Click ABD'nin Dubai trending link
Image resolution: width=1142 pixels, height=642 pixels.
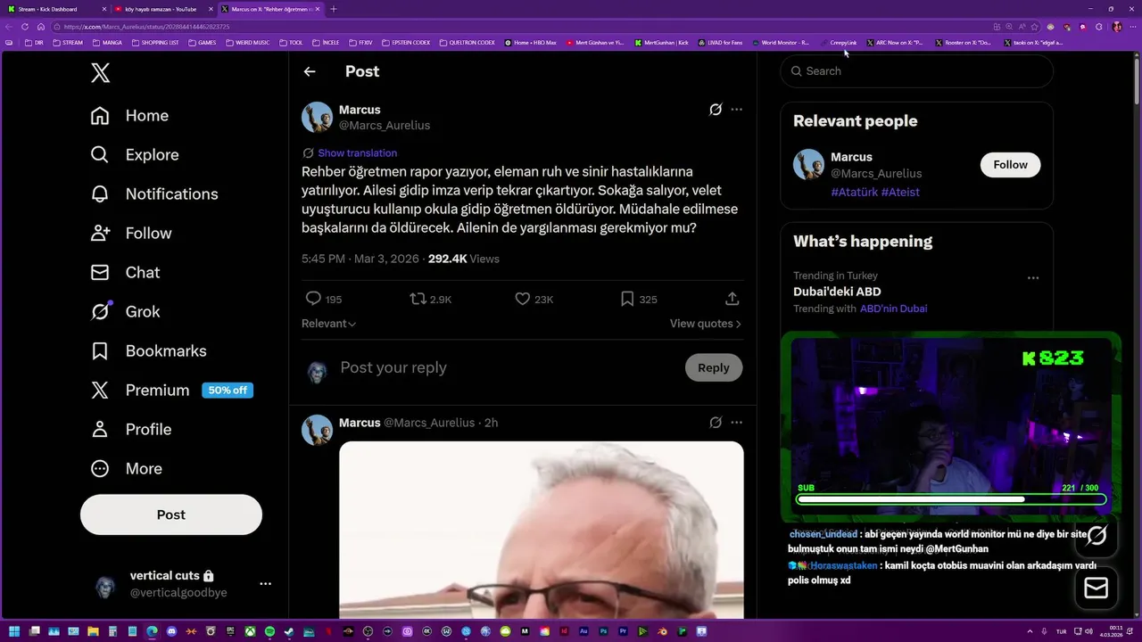(893, 309)
